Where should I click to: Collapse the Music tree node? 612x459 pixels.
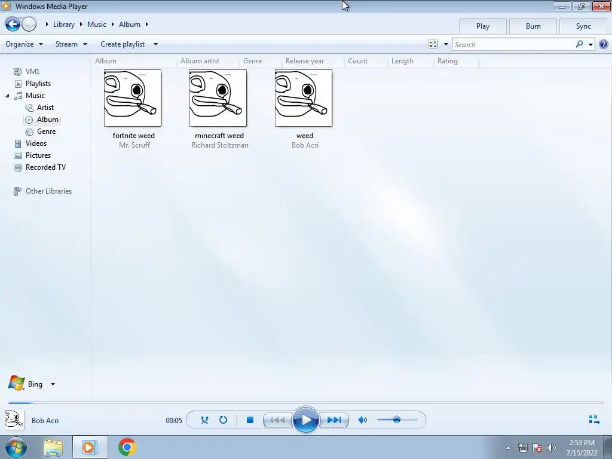tap(7, 96)
